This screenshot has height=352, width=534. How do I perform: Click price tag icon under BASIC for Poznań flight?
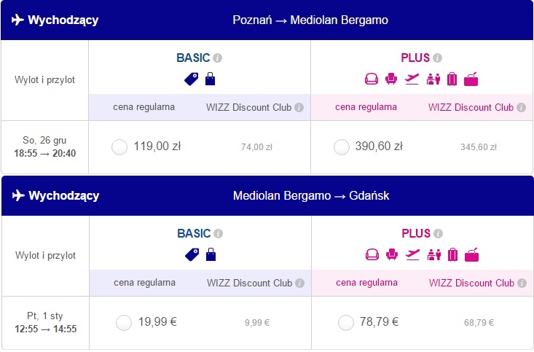click(192, 79)
